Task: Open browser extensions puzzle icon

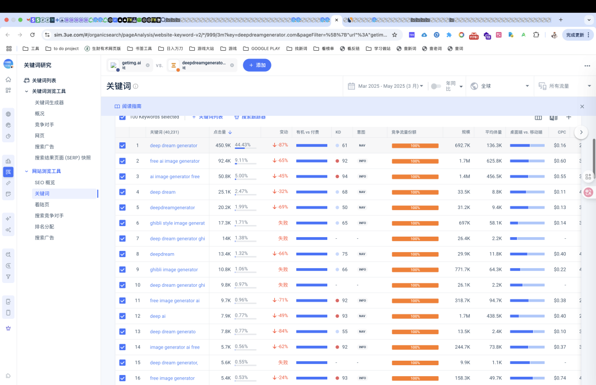Action: 536,35
